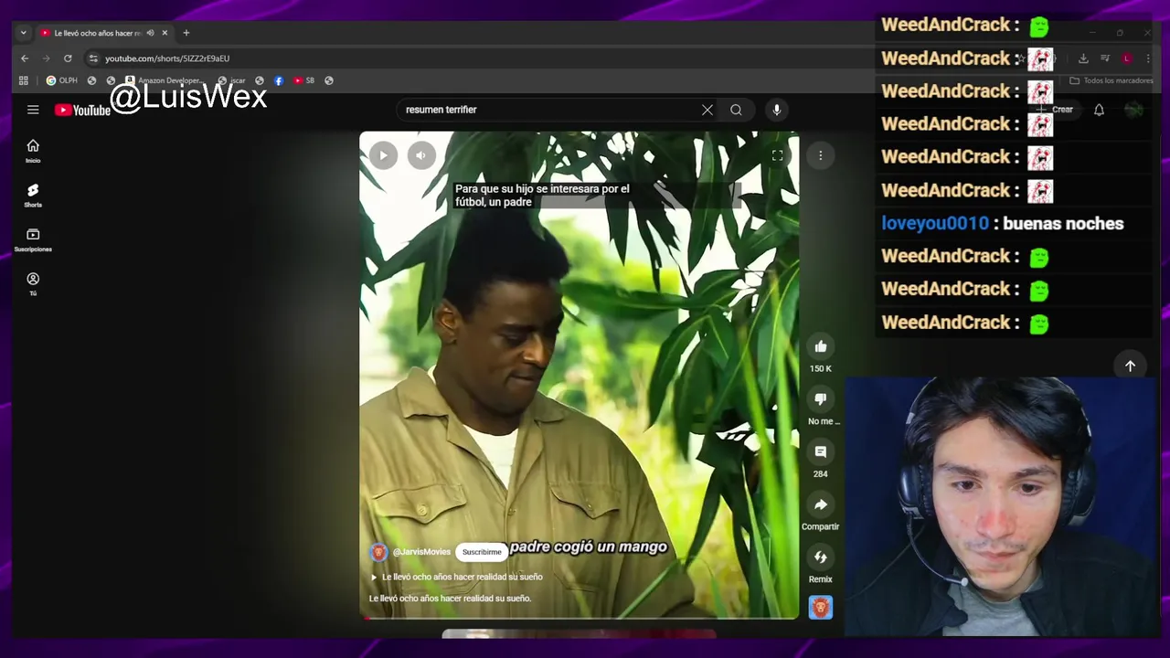Open Suscripciones in the sidebar
Image resolution: width=1170 pixels, height=658 pixels.
click(33, 240)
